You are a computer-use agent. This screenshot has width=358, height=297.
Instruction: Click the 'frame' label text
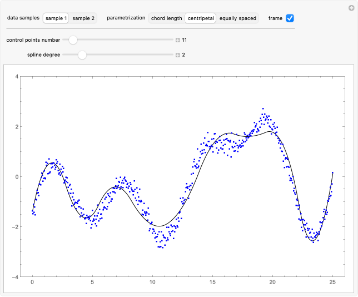click(275, 18)
